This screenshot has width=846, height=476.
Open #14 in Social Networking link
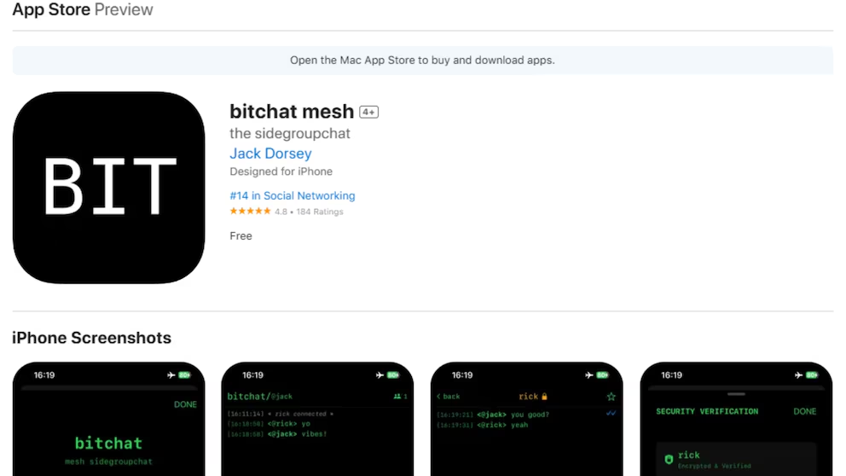[293, 195]
